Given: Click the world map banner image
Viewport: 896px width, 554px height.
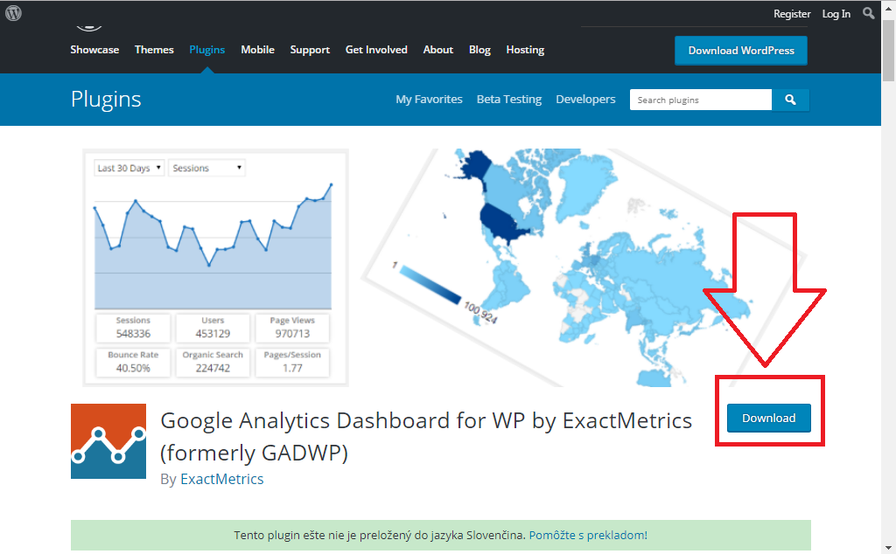Looking at the screenshot, I should (x=583, y=267).
